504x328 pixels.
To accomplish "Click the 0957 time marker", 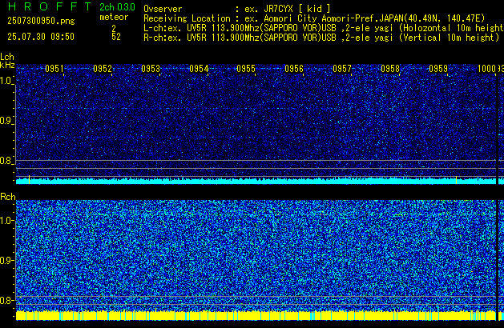I will click(342, 69).
